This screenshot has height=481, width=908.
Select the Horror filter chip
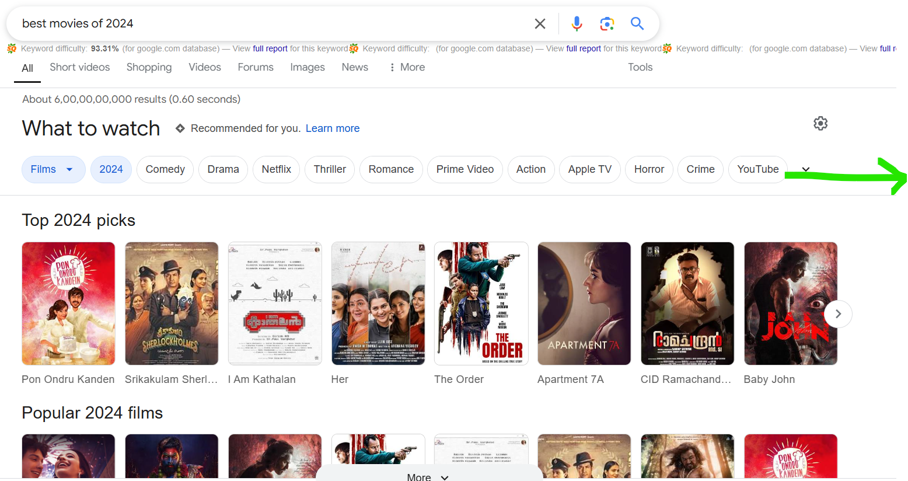(x=649, y=169)
